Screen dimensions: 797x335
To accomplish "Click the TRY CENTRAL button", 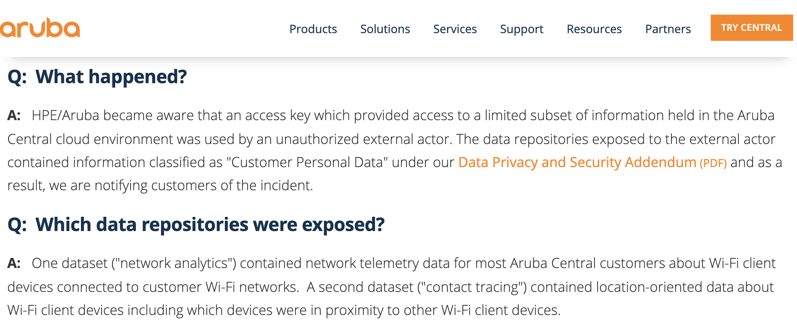I will (752, 28).
